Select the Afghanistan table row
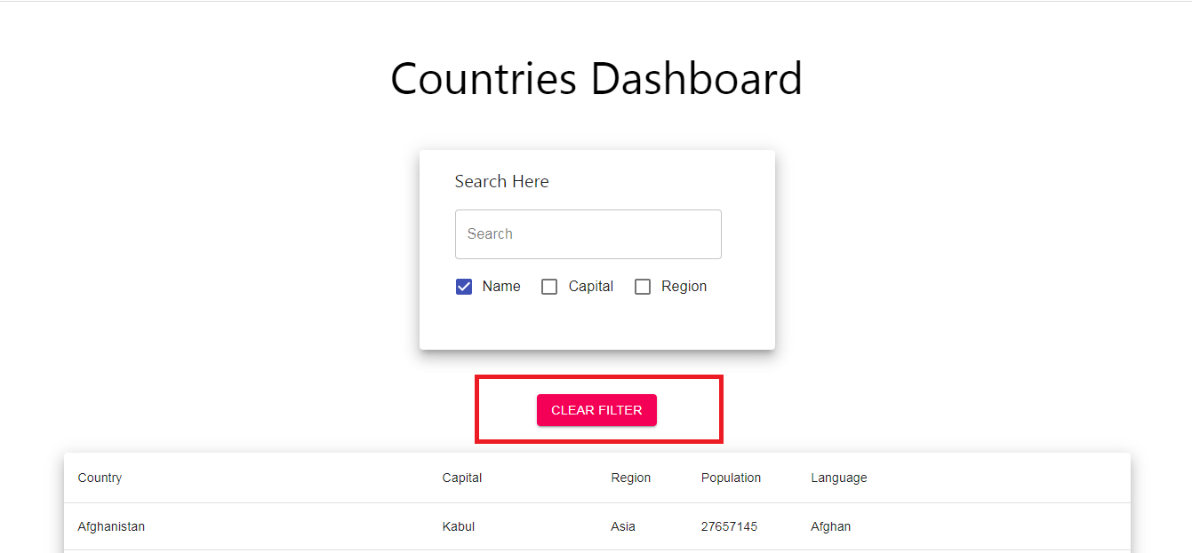Screen dimensions: 1192x553 point(111,526)
